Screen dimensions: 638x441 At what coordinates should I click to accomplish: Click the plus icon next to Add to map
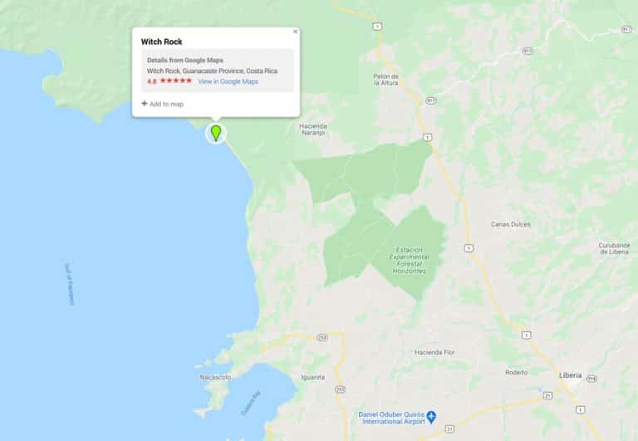144,103
